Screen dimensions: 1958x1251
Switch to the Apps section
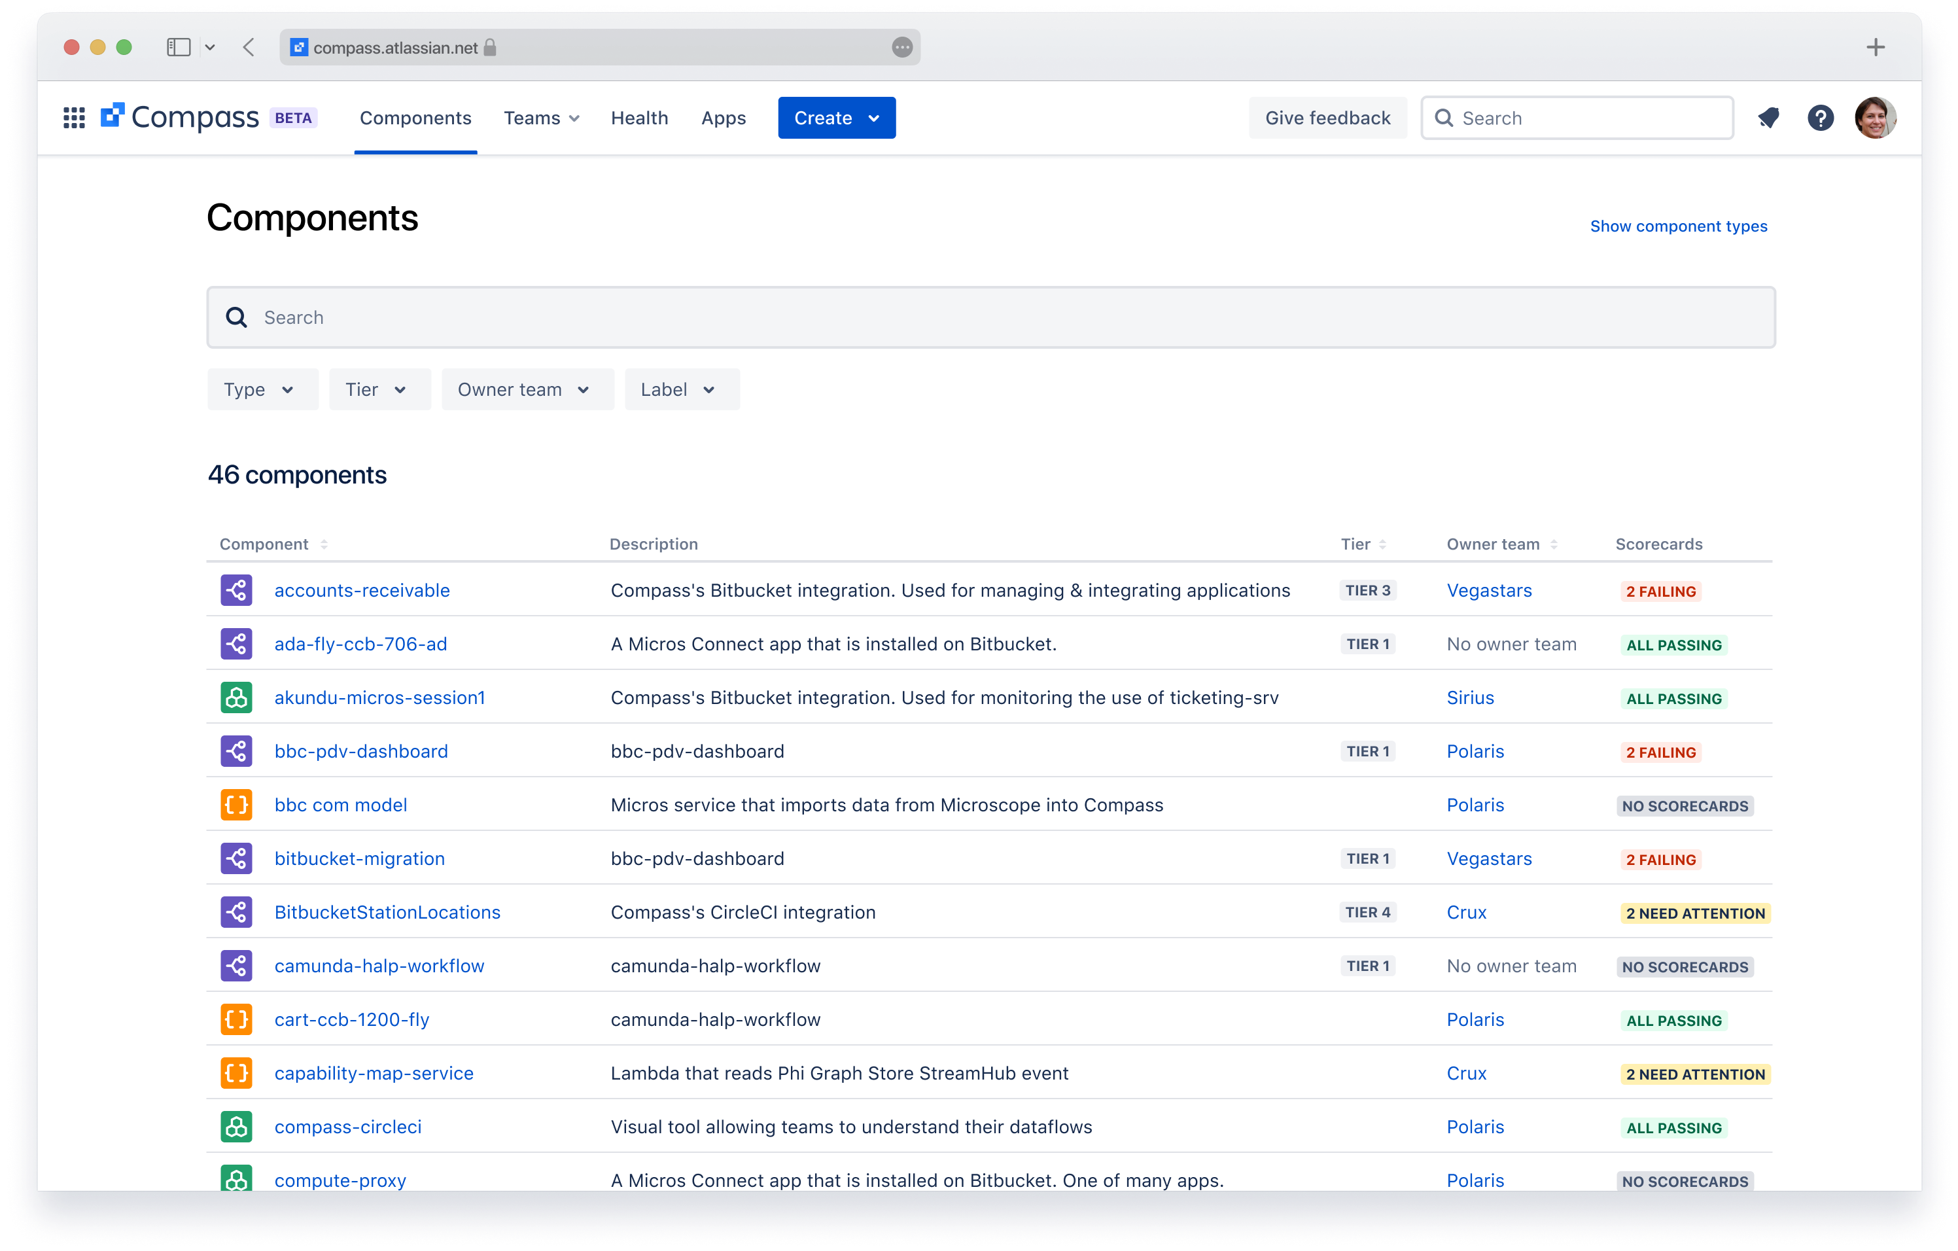(723, 117)
